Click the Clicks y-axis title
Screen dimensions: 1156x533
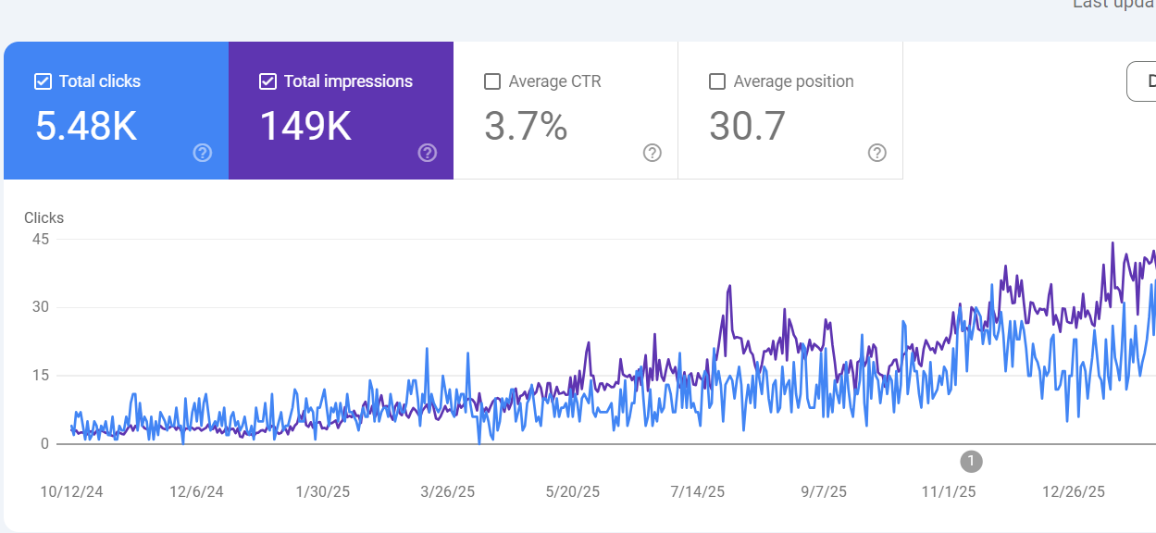click(44, 218)
